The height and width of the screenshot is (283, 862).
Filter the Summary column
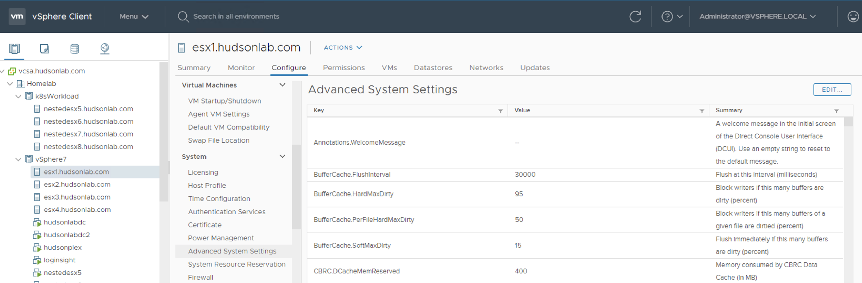836,111
